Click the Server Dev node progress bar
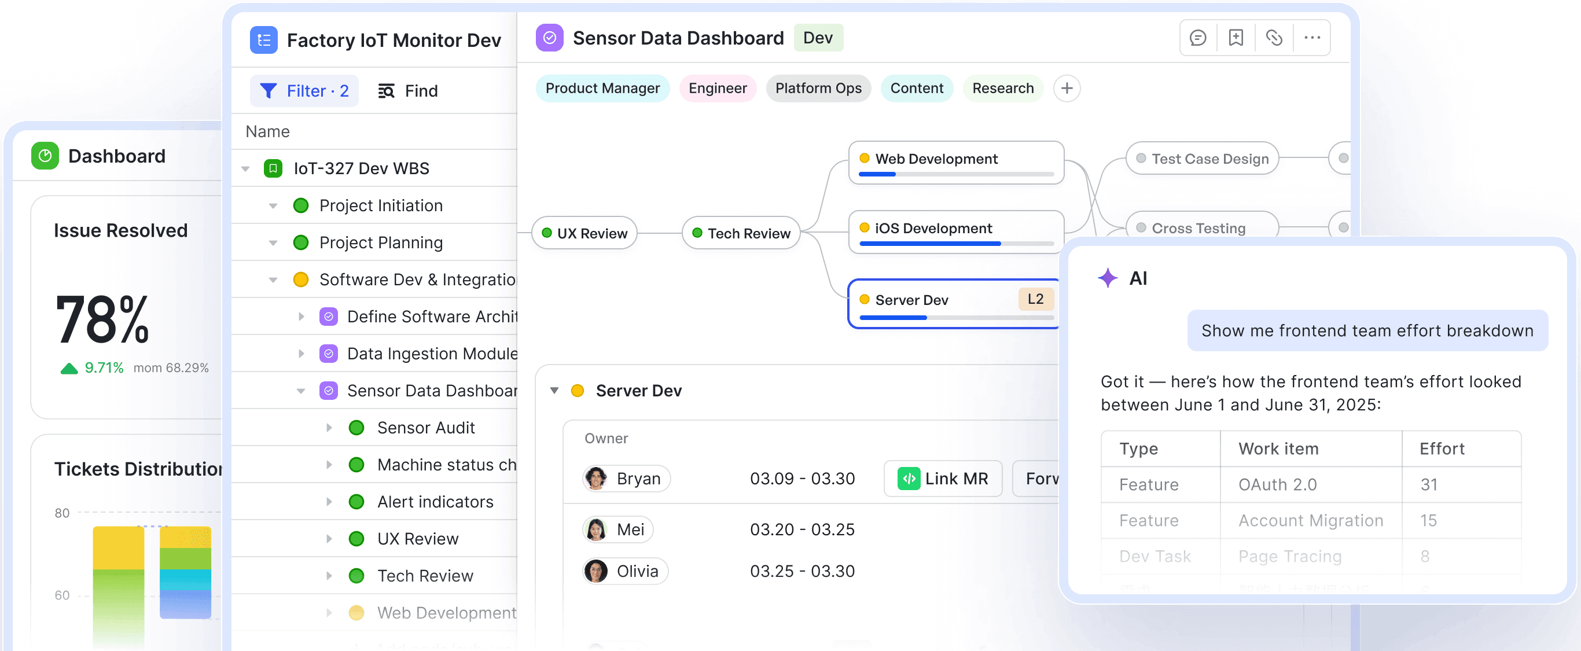Viewport: 1581px width, 651px height. [x=956, y=317]
